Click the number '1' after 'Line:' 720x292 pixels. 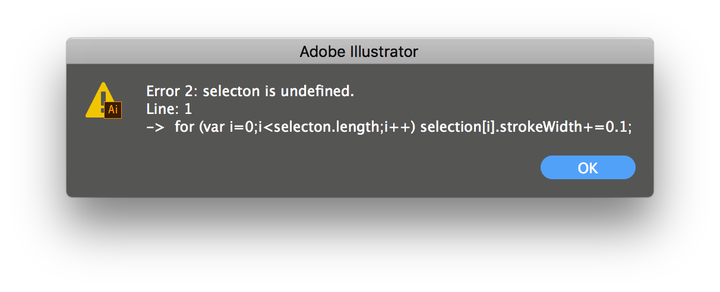pos(188,109)
